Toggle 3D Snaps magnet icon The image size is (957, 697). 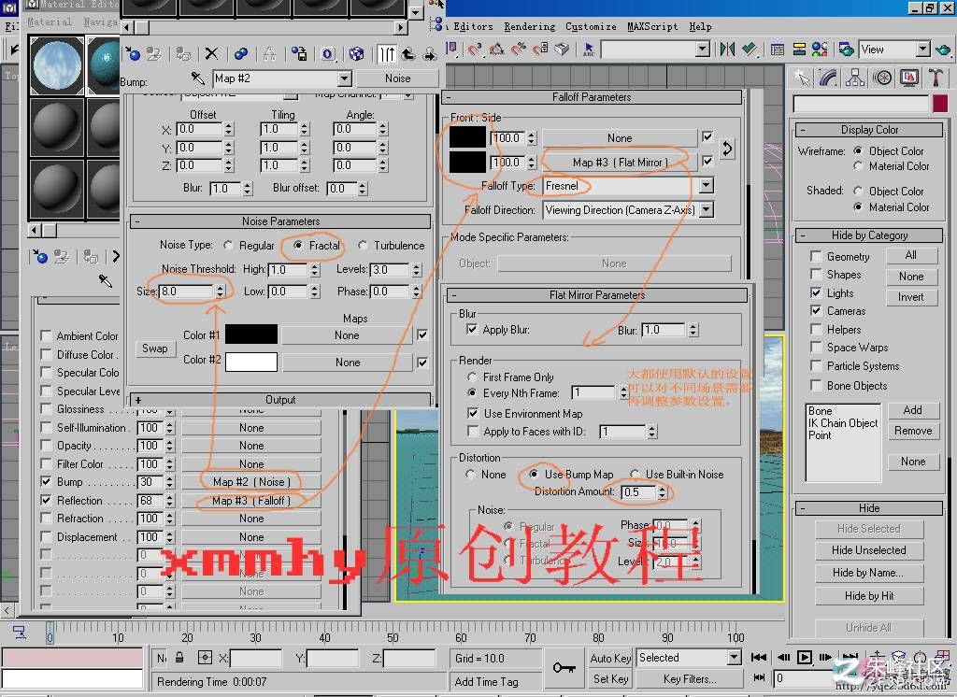click(475, 50)
